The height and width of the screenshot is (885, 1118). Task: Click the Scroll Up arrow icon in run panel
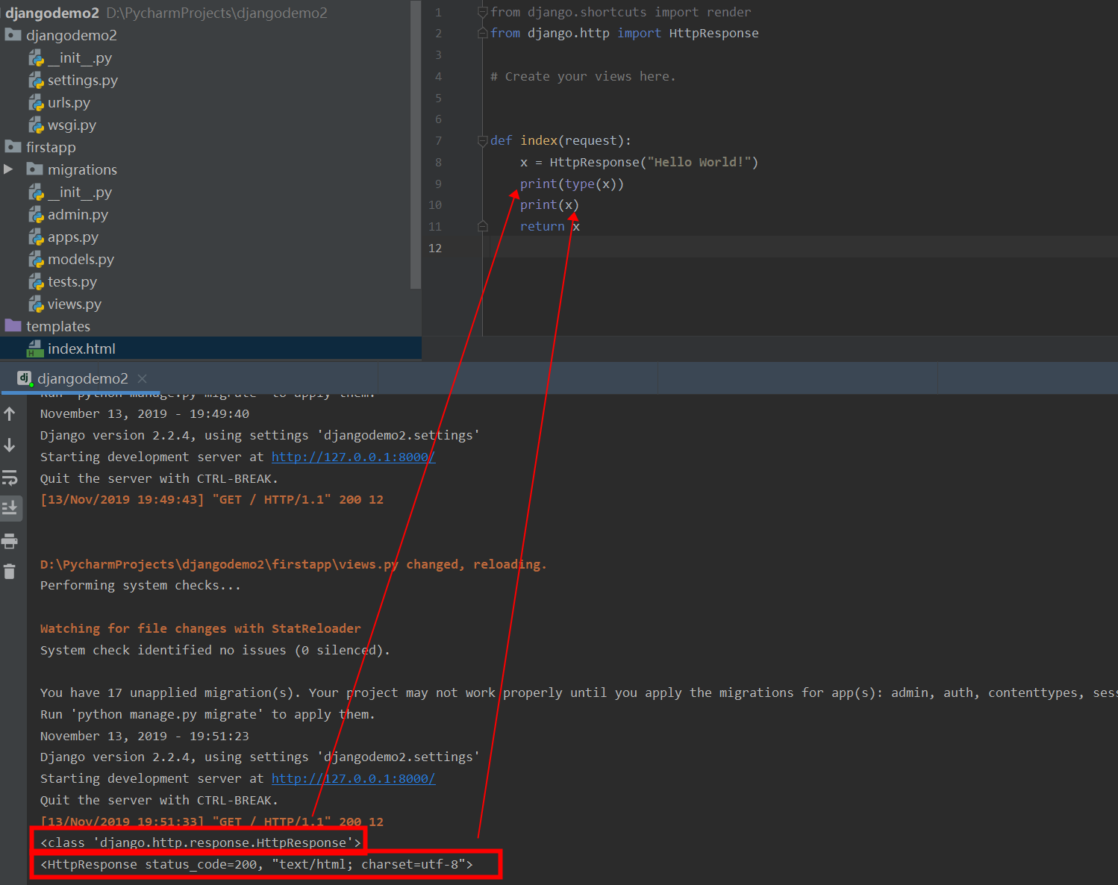click(x=10, y=413)
